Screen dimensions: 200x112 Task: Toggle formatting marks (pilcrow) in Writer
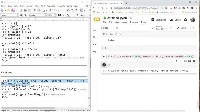click(77, 10)
